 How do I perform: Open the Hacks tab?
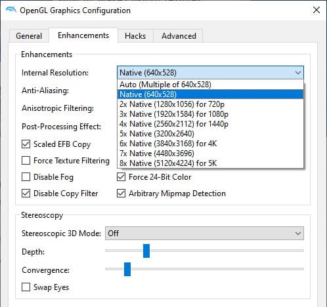[x=135, y=35]
